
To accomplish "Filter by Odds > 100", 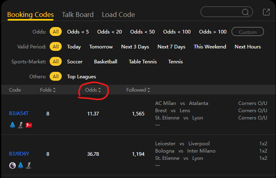I will [x=213, y=32].
